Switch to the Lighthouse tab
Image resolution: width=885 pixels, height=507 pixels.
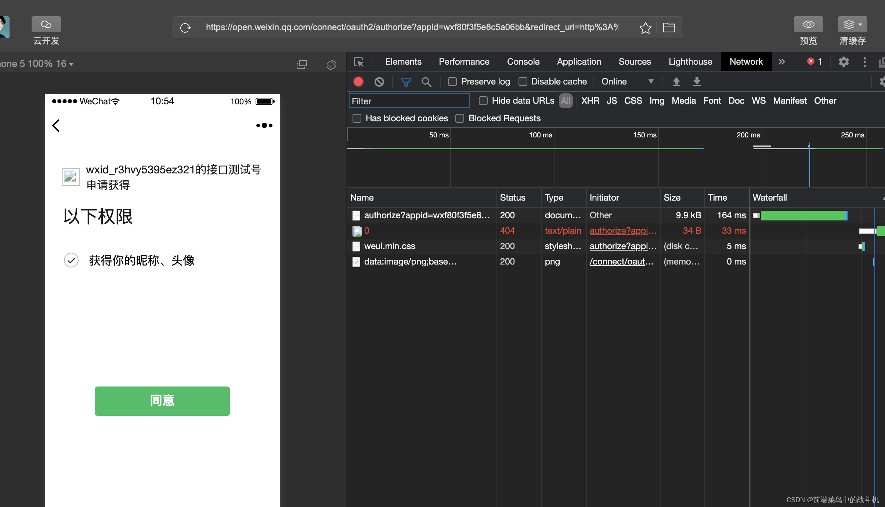pos(690,62)
